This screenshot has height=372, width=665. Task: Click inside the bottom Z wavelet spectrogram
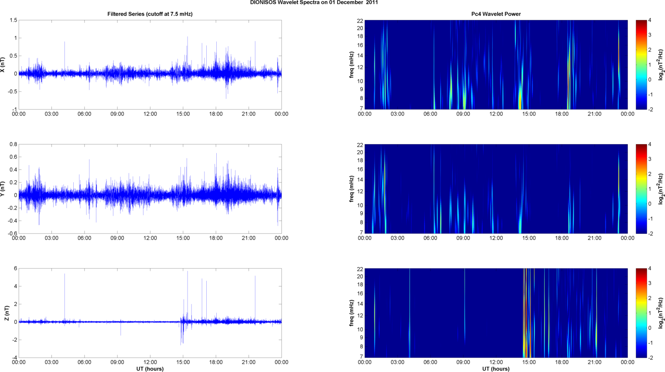(x=496, y=313)
